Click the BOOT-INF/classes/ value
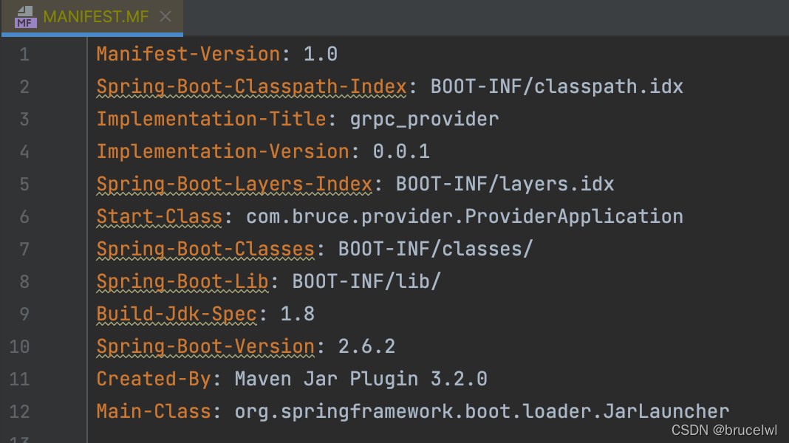 (x=435, y=249)
